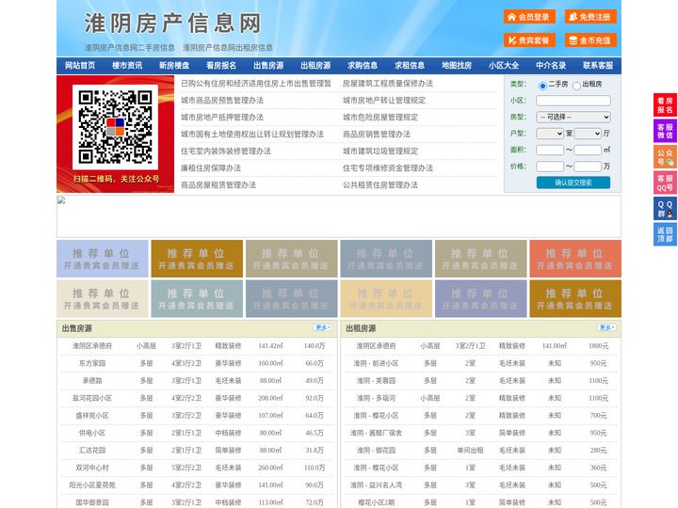Open the 求购信息 navigation item
The image size is (678, 508).
(x=363, y=66)
